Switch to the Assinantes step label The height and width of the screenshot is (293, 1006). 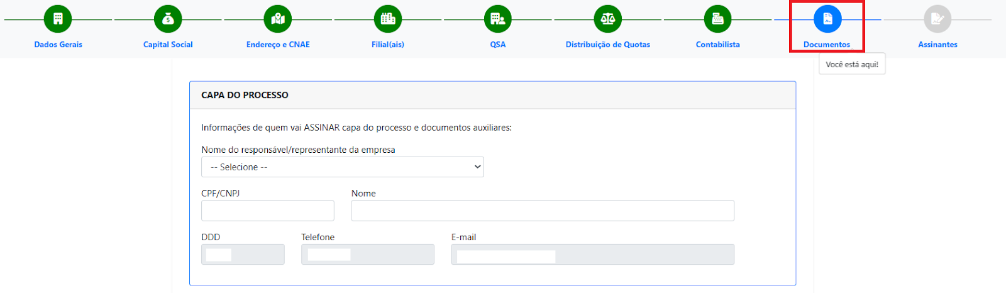point(937,45)
